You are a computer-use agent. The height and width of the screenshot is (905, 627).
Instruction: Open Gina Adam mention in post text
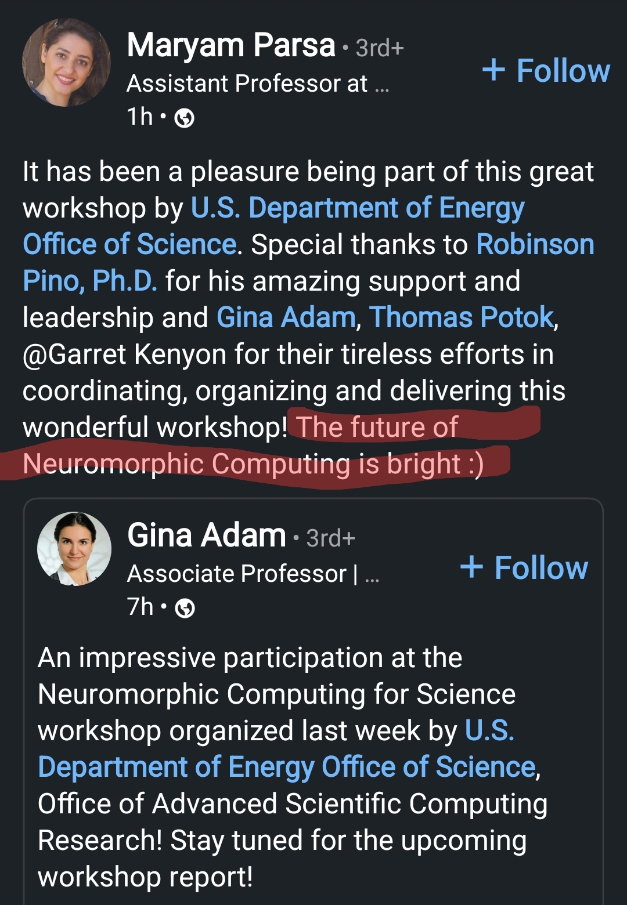286,317
